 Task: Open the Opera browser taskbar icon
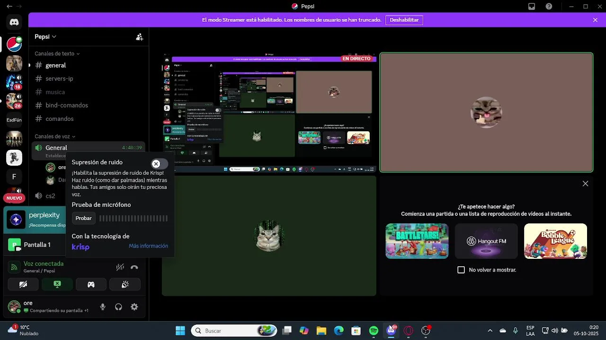409,331
